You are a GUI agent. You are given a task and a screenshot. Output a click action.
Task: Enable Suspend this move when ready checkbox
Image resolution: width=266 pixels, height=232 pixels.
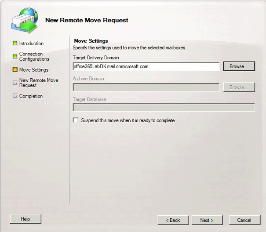[76, 120]
